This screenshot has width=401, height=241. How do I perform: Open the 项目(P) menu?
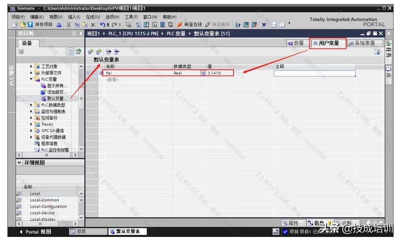pyautogui.click(x=18, y=17)
